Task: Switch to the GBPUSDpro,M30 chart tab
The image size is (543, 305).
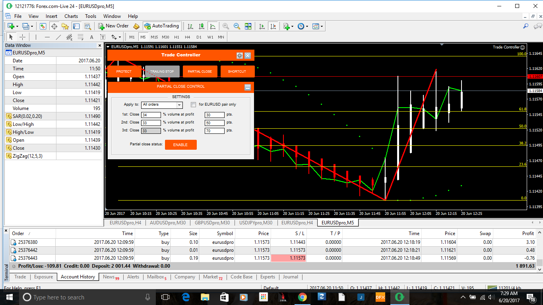Action: click(x=212, y=223)
